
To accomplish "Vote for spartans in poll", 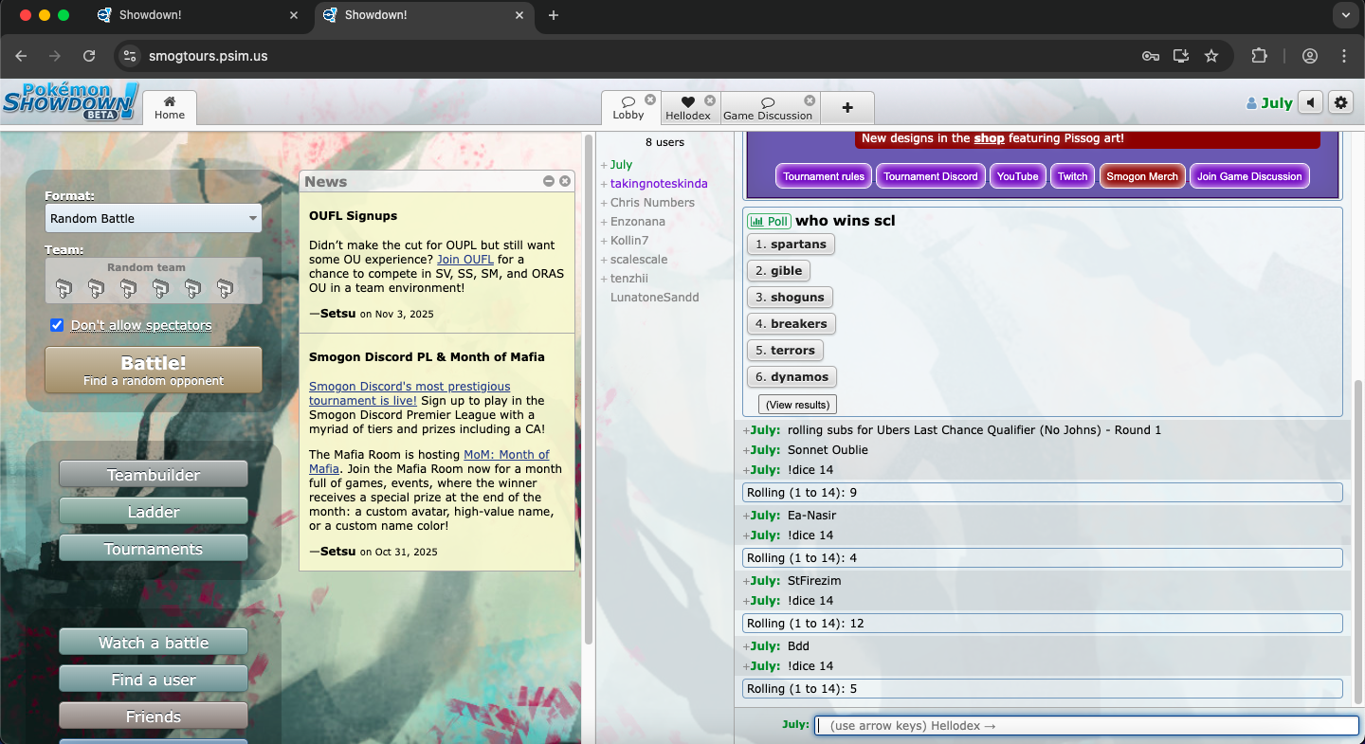I will point(791,245).
